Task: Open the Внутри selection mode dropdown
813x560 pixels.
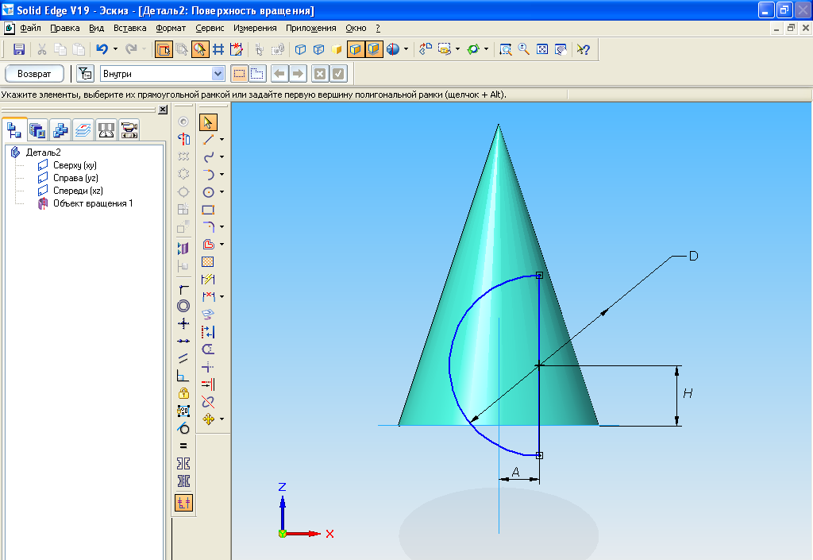Action: point(218,74)
